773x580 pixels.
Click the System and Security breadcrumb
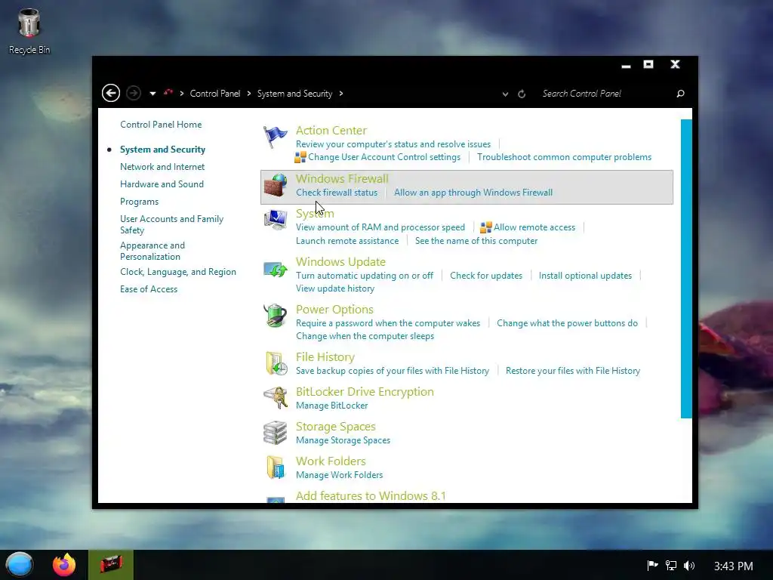[295, 94]
